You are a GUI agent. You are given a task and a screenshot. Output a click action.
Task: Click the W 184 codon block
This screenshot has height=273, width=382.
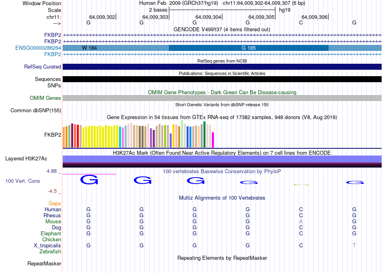116,48
